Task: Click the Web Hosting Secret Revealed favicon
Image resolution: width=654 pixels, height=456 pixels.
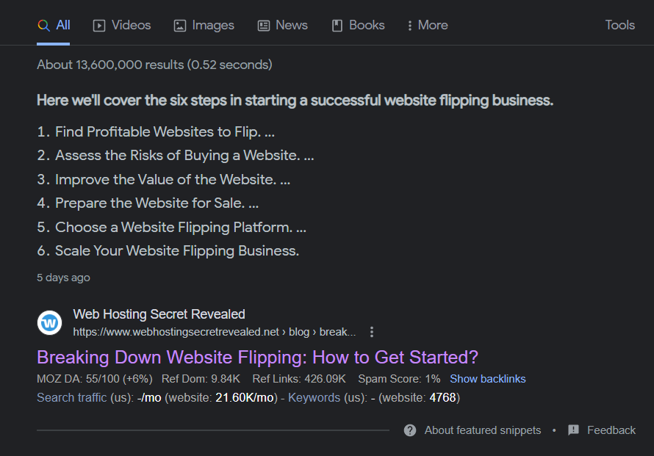Action: tap(50, 322)
